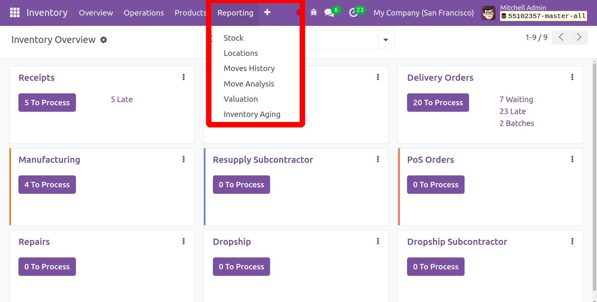Open the apps grid home menu

[x=15, y=13]
